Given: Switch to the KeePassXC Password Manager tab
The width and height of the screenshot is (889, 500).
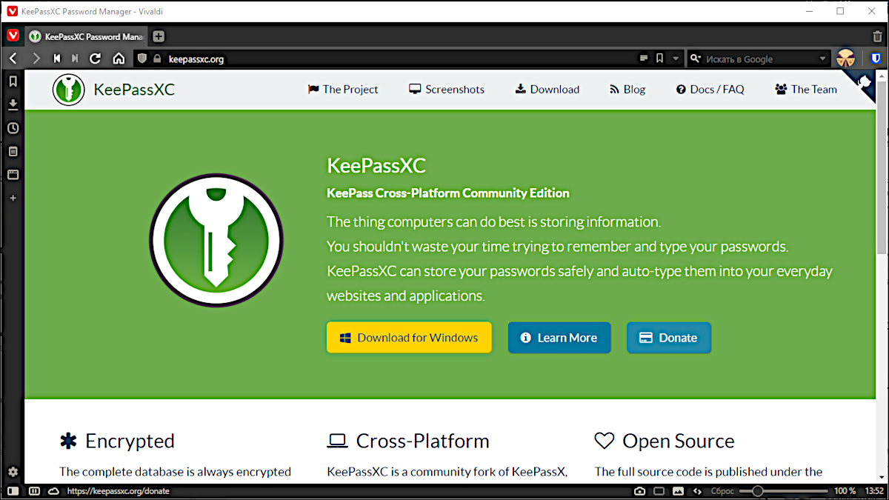Looking at the screenshot, I should click(x=85, y=36).
